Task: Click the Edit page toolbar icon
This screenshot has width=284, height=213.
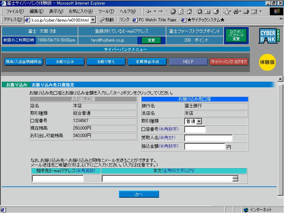Action: pos(254,11)
